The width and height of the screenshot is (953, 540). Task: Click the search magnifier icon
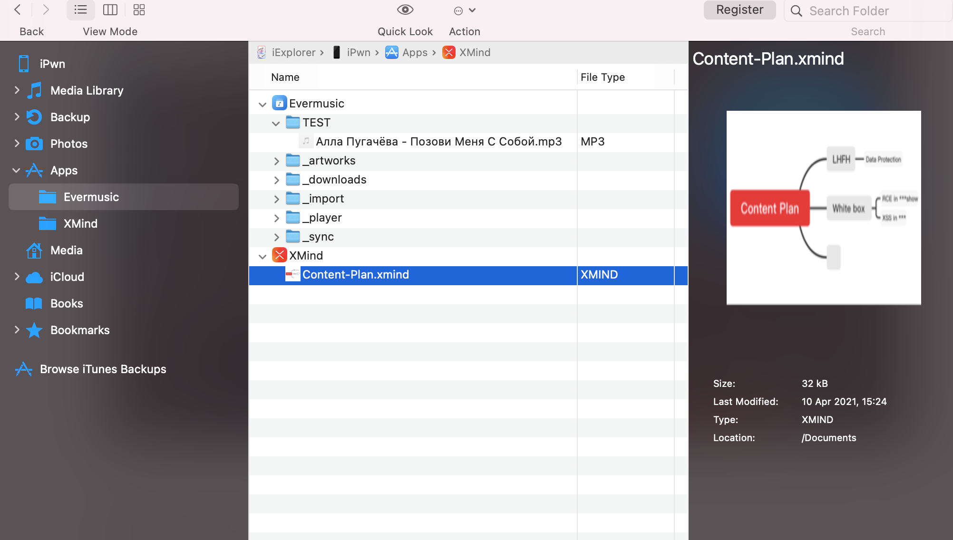point(797,11)
